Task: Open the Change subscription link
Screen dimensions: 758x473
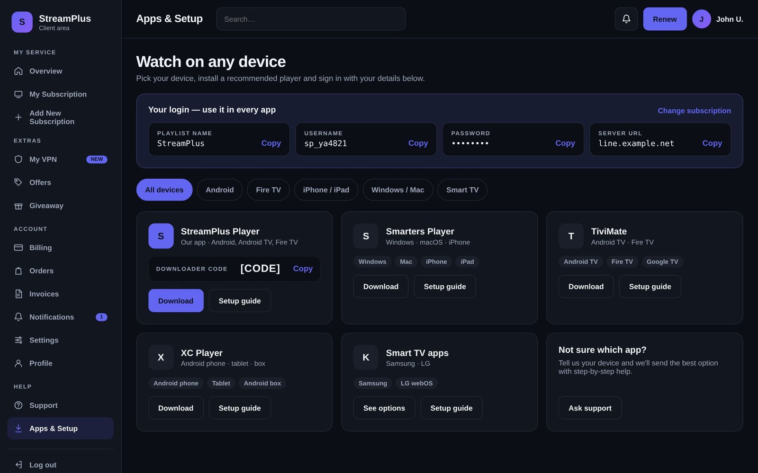Action: 694,111
